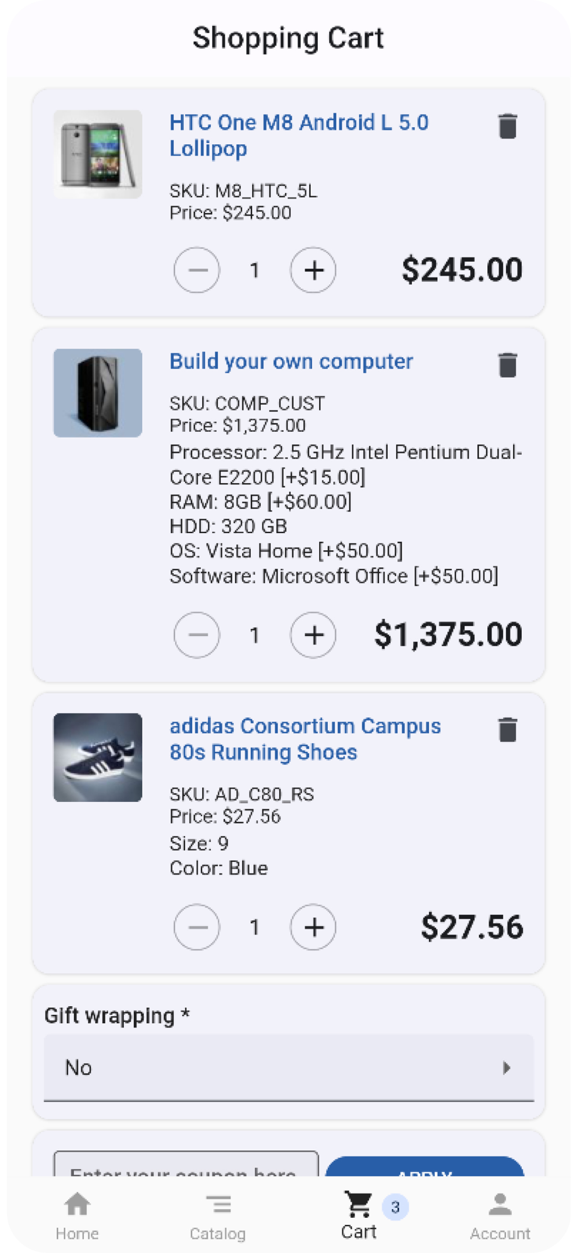Open the Gift wrapping dropdown
Screen dimensions: 578x1253
pos(288,1068)
